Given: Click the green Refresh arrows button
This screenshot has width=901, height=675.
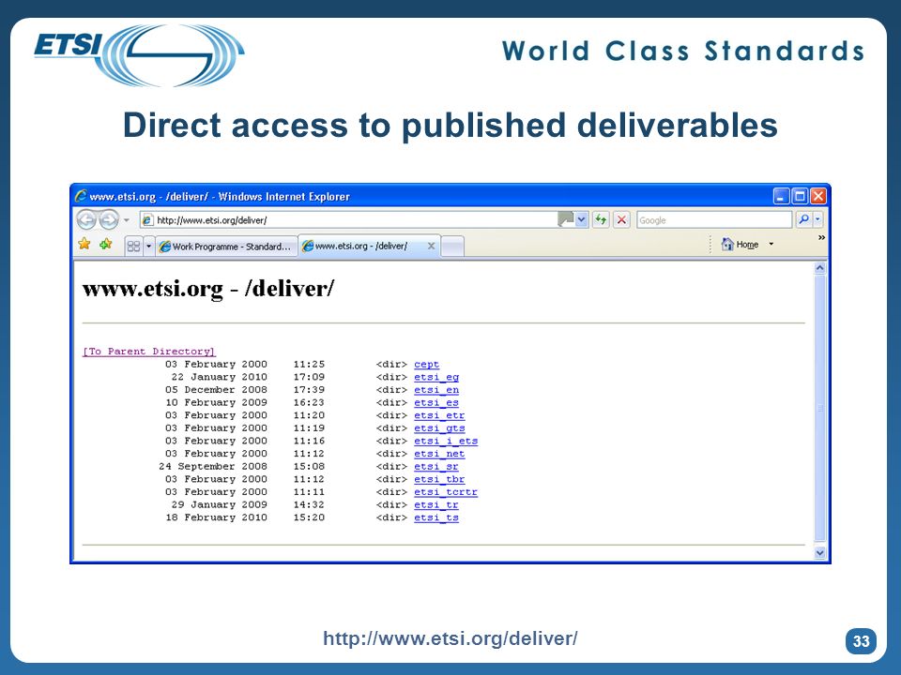Looking at the screenshot, I should [601, 219].
